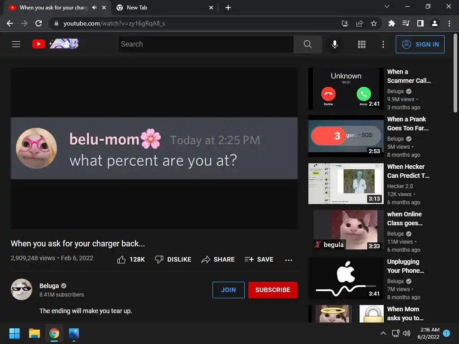Mute the tab via its speaker icon
This screenshot has height=344, width=459.
point(94,8)
